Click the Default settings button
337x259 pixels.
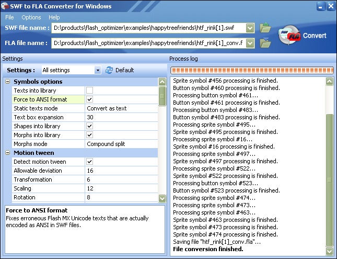tap(124, 70)
